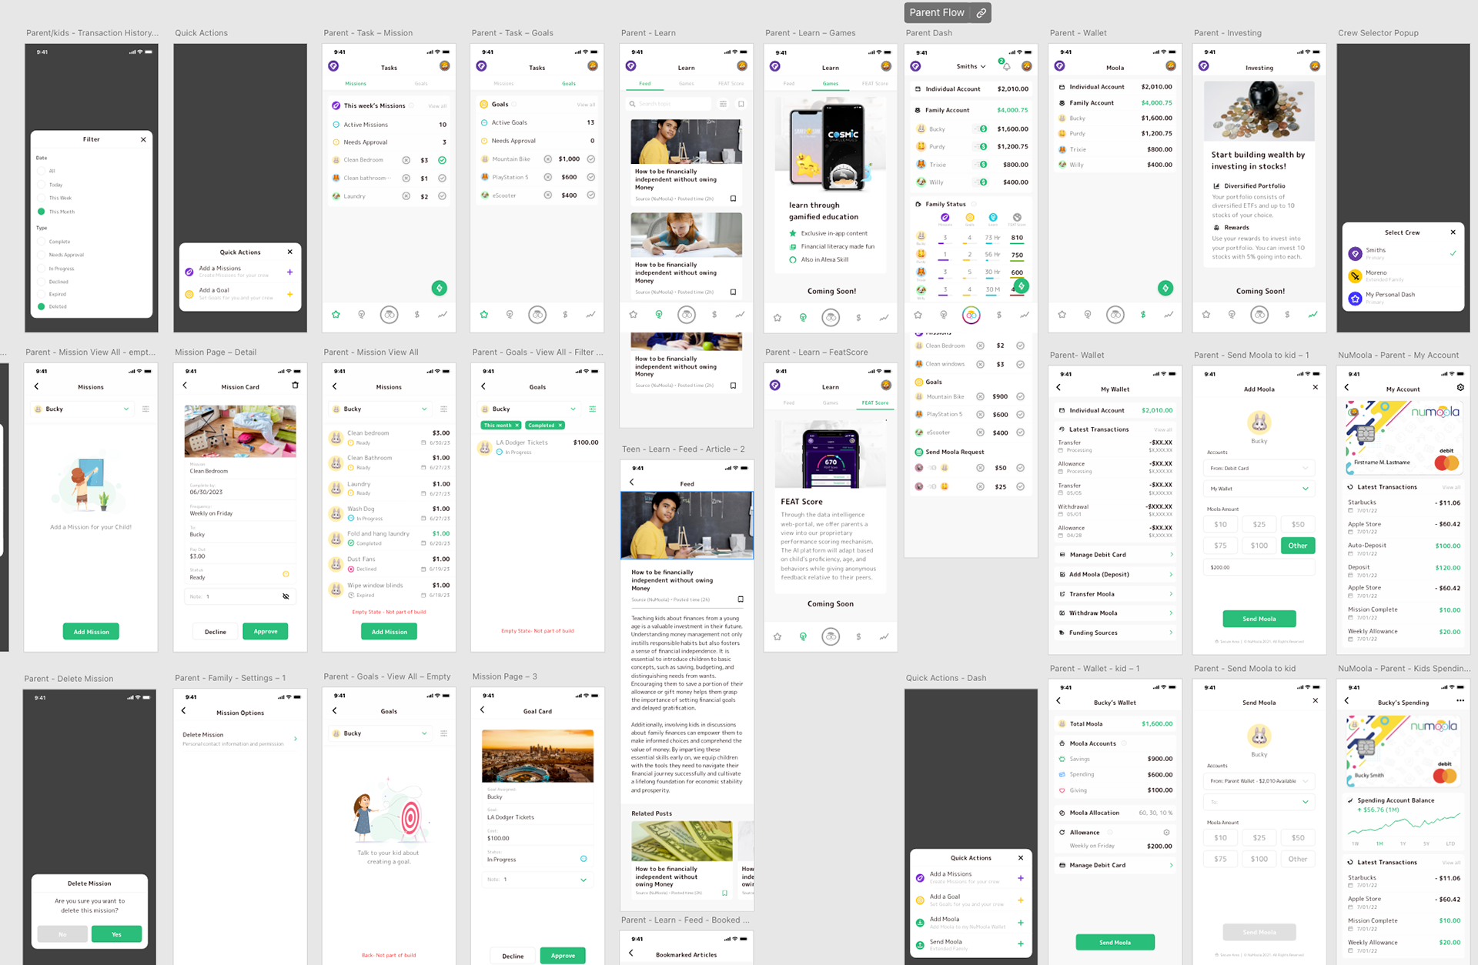This screenshot has height=965, width=1478.
Task: Close the Select Crew popup
Action: point(1453,232)
